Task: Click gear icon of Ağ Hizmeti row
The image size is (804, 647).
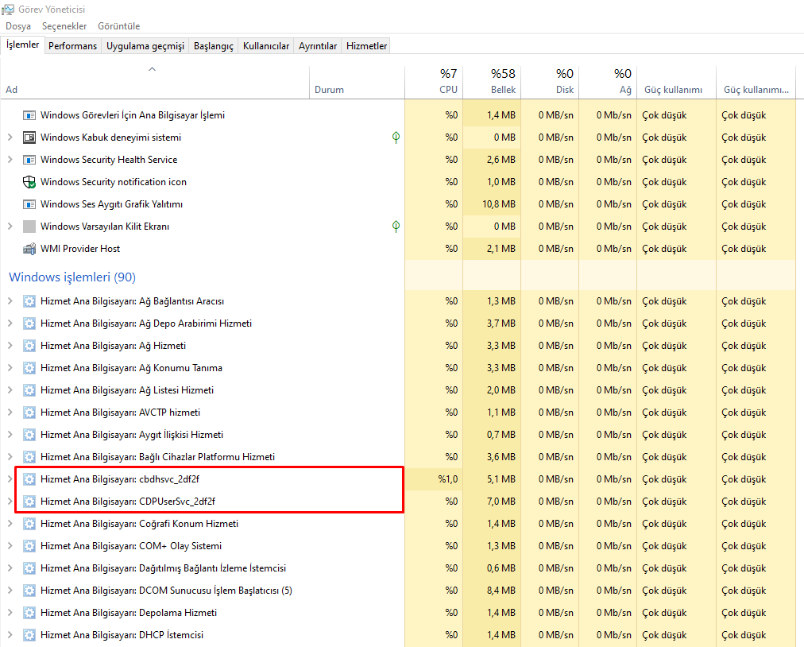Action: [29, 346]
